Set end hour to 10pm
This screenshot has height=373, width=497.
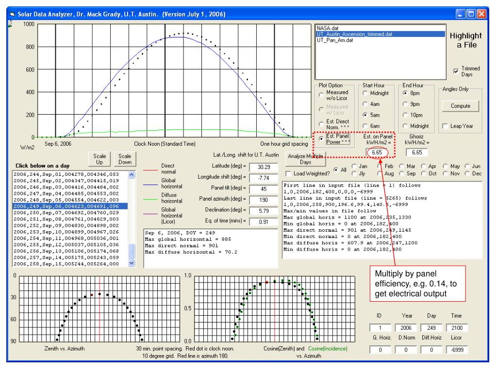click(405, 115)
